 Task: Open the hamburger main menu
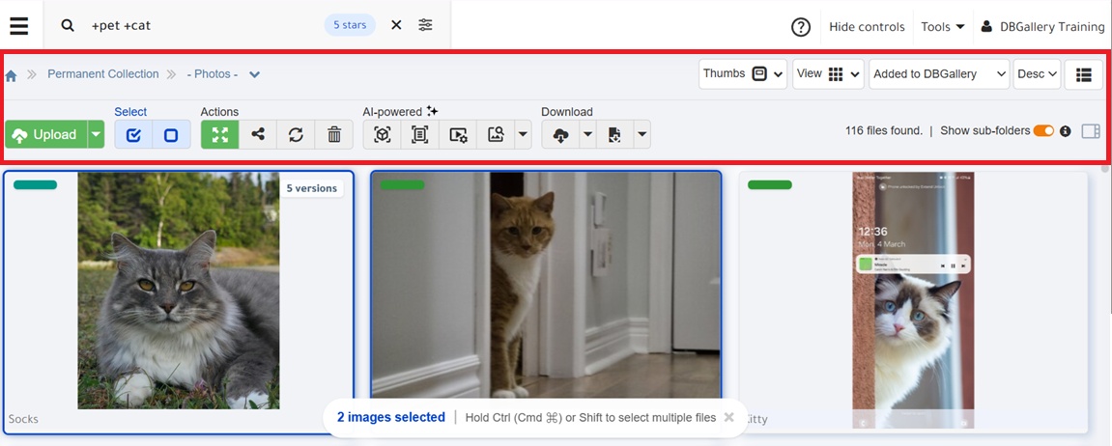coord(19,25)
